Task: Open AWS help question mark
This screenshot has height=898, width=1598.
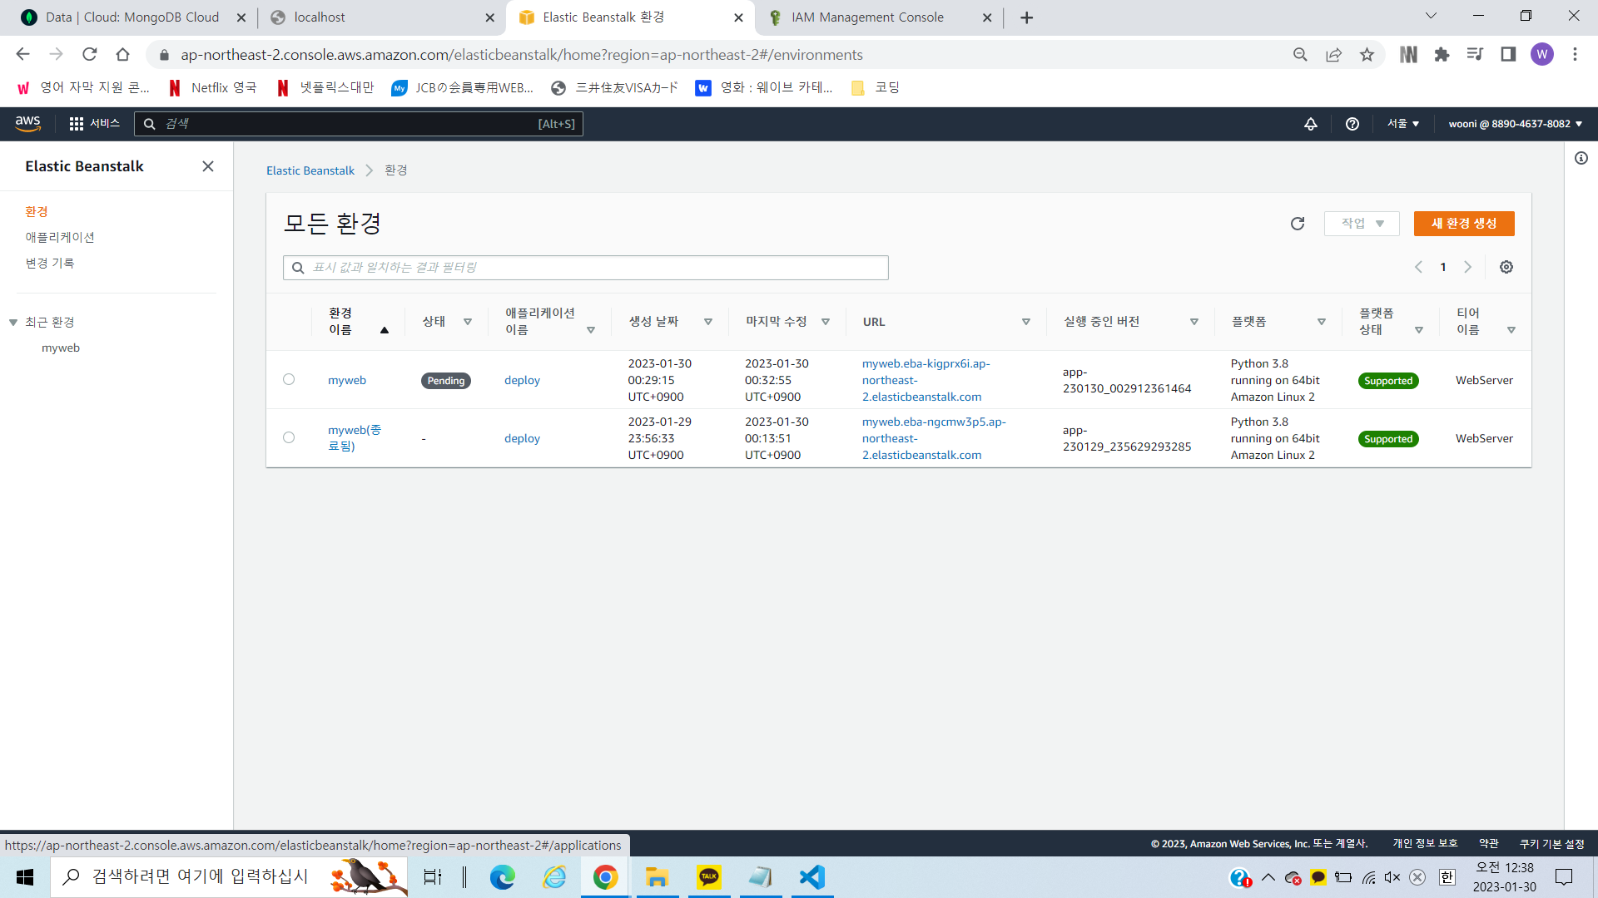Action: (1352, 124)
